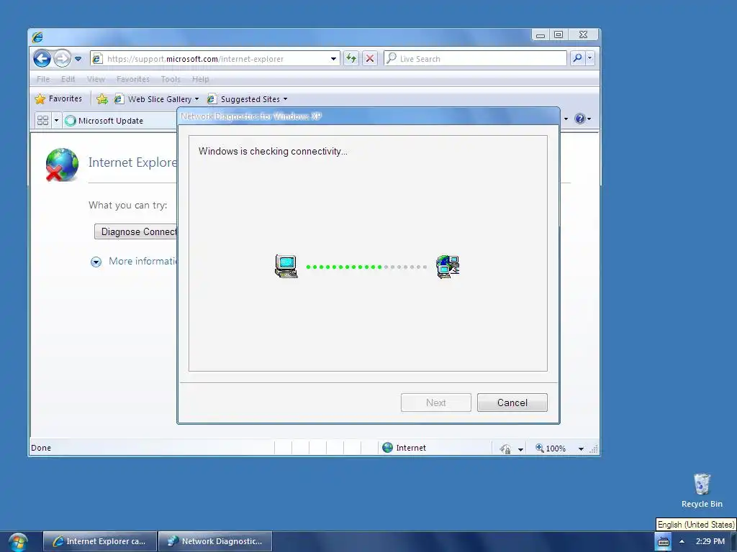Click the Internet zone status icon
The image size is (737, 552).
[x=387, y=448]
